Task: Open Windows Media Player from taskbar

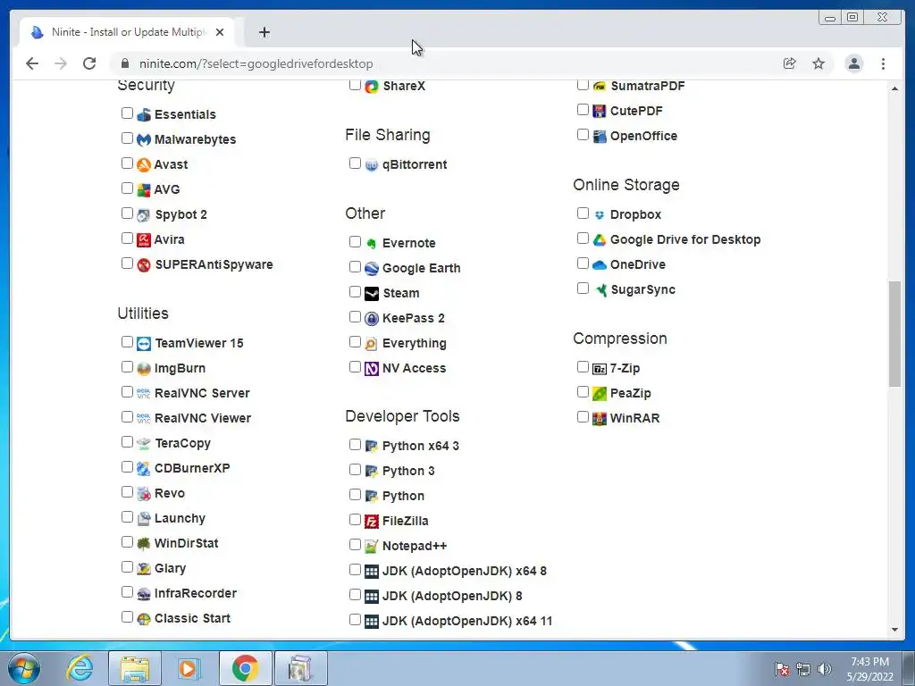Action: [189, 668]
